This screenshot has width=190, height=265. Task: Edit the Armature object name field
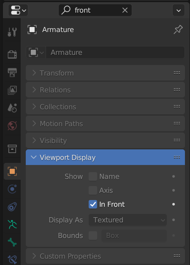[x=115, y=52]
